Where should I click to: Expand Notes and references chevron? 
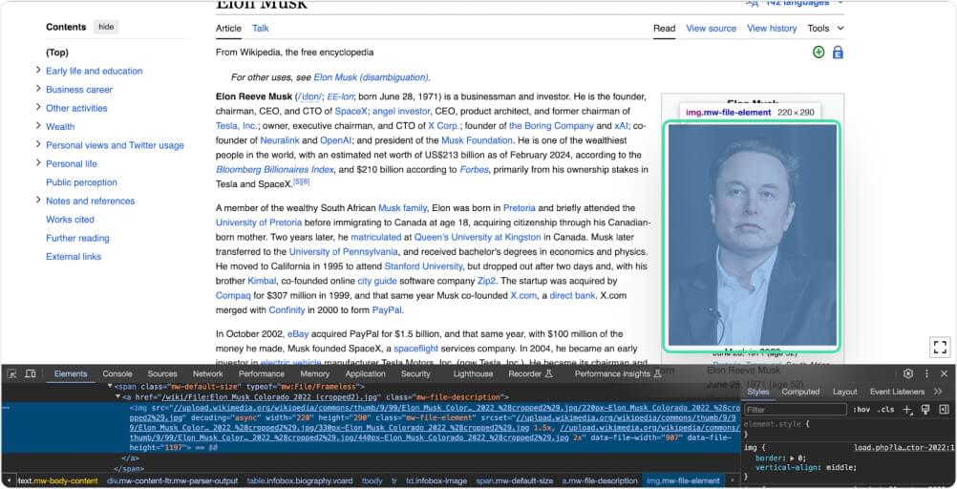(38, 200)
